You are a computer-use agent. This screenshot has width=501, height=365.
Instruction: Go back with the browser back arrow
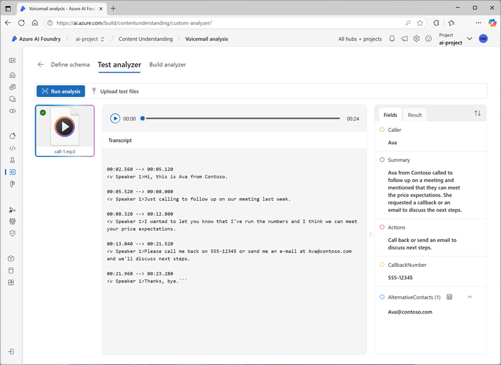(x=8, y=22)
